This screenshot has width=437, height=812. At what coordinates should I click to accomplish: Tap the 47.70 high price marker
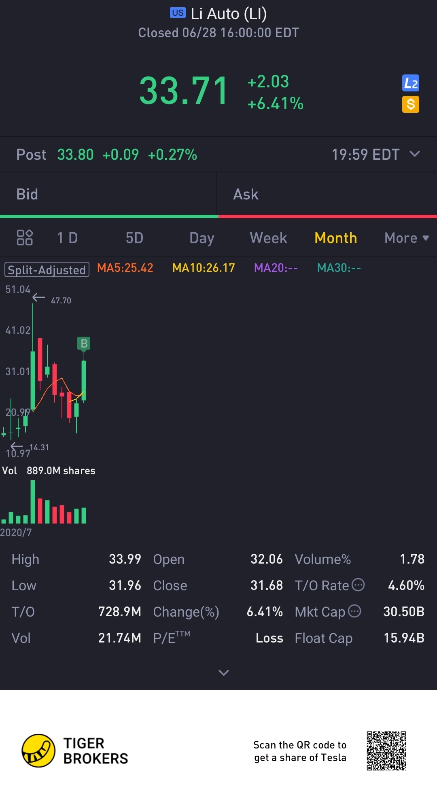click(x=61, y=301)
